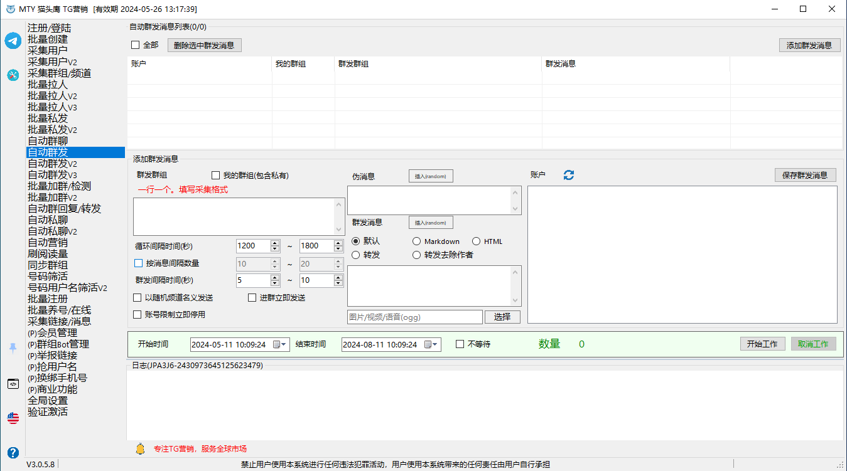847x471 pixels.
Task: Open the code console icon in sidebar
Action: pos(13,384)
